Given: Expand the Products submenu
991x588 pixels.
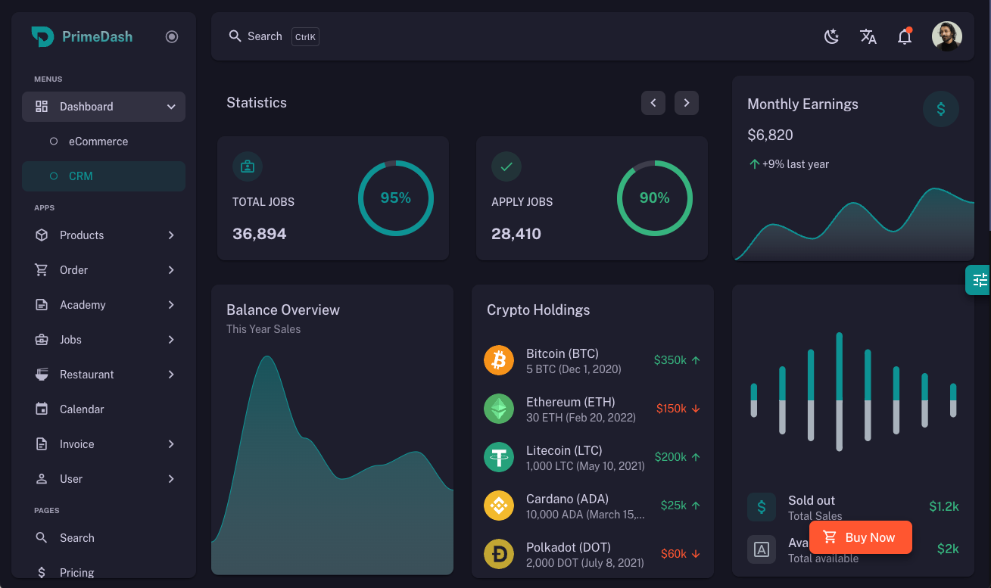Looking at the screenshot, I should (104, 235).
